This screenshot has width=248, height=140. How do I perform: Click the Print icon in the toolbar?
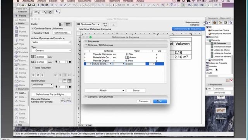click(x=33, y=5)
